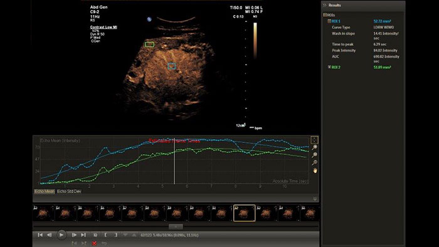Select the pan hand tool beside the chart
This screenshot has height=247, width=439.
pyautogui.click(x=315, y=171)
